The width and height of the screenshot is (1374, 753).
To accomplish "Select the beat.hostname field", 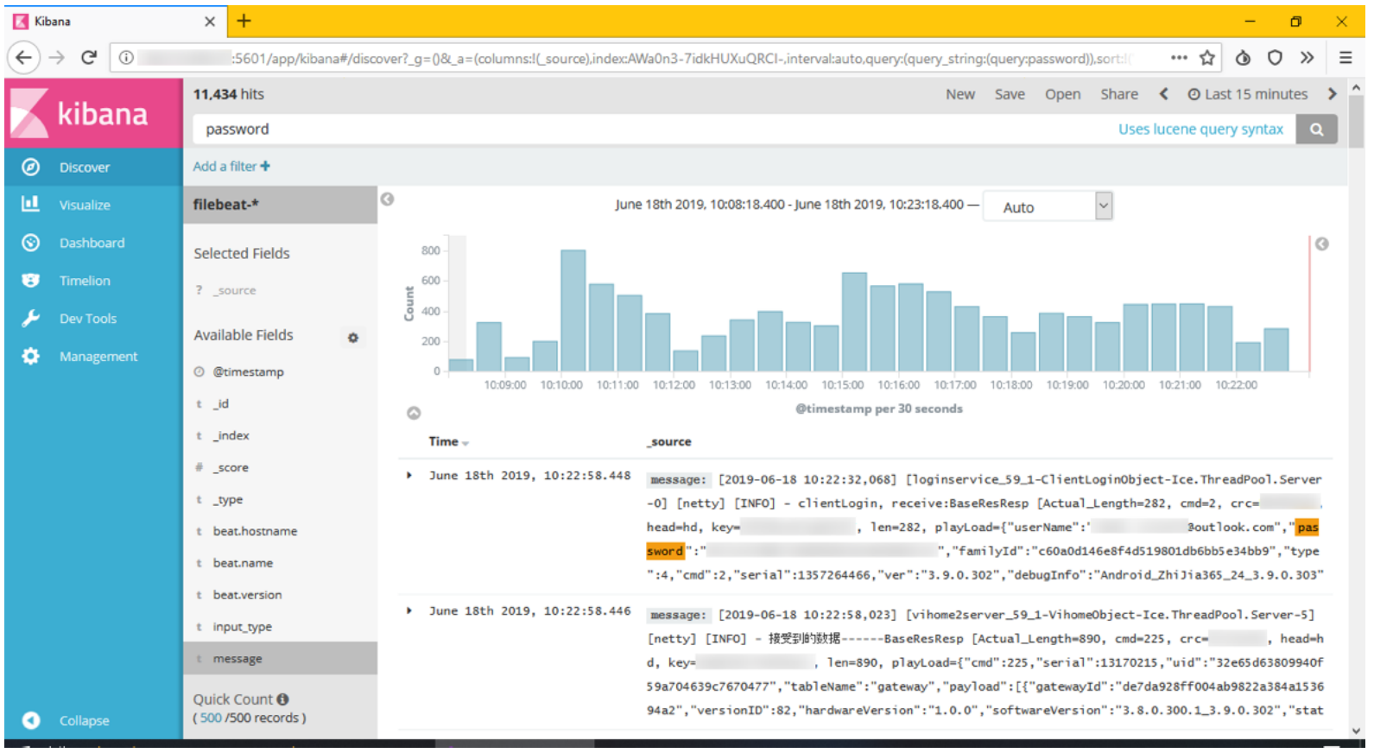I will click(x=255, y=532).
